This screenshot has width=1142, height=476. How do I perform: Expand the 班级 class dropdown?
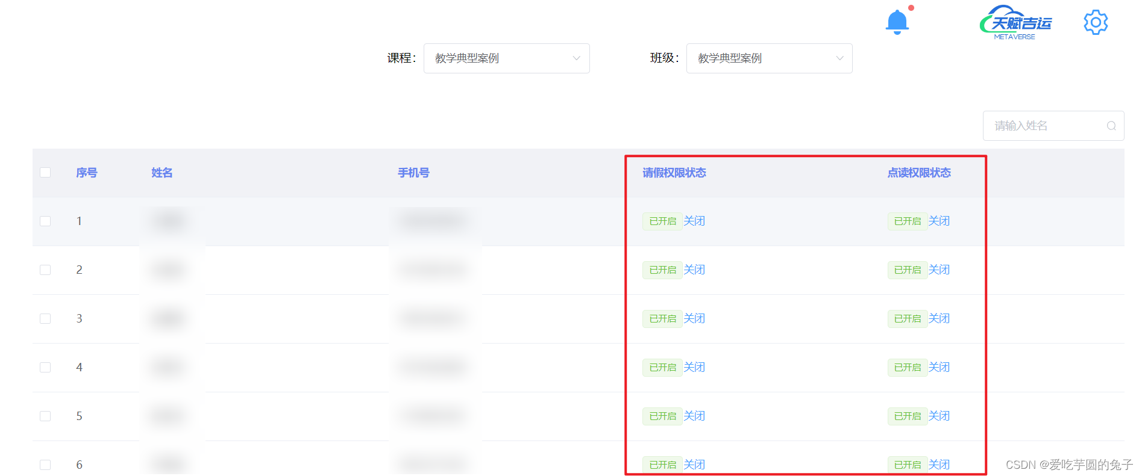(x=769, y=58)
